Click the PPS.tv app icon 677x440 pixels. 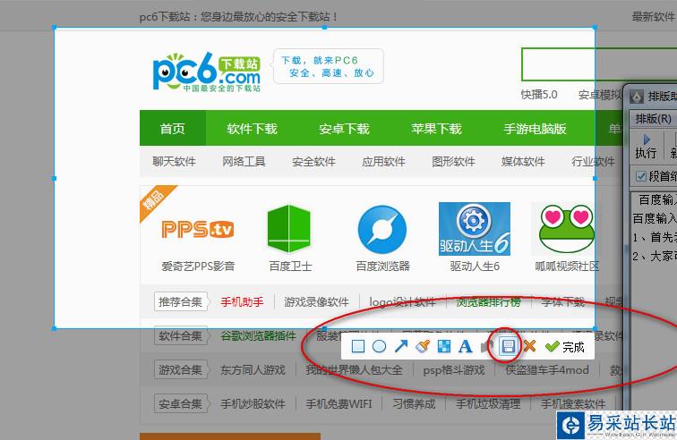point(198,229)
